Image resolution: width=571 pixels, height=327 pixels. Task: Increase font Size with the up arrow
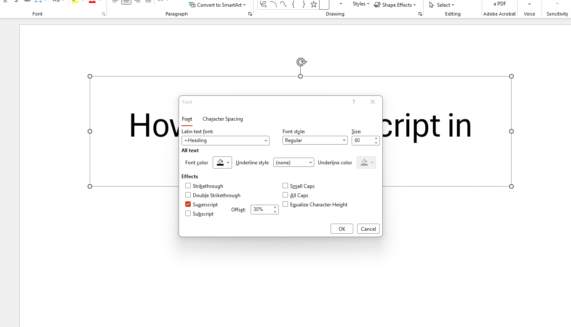tap(376, 138)
